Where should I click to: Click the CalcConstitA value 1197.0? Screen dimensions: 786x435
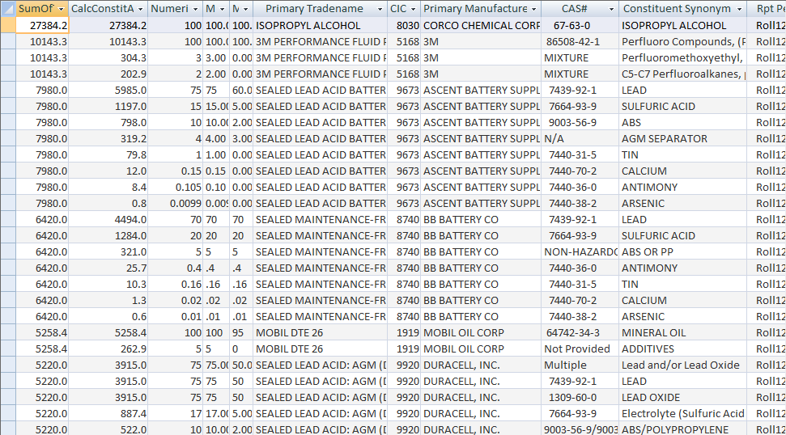(x=108, y=106)
